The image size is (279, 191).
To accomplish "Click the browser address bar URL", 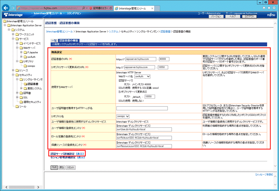I will (x=49, y=8).
